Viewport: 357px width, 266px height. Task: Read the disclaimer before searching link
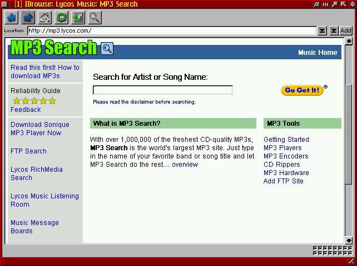(x=145, y=102)
